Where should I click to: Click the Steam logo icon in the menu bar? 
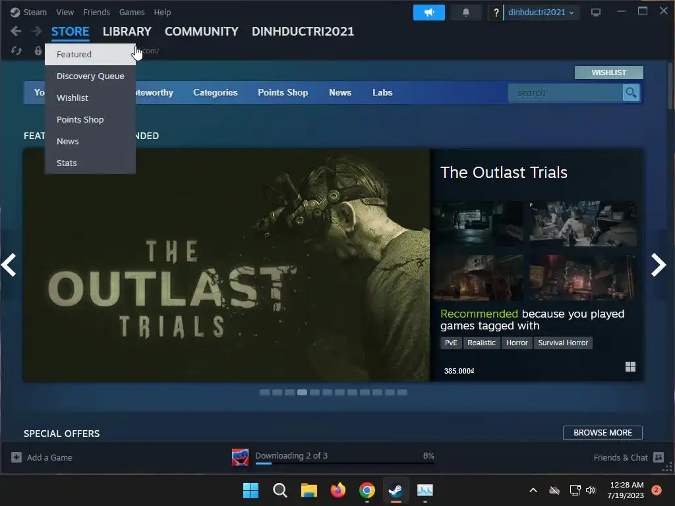[x=15, y=12]
